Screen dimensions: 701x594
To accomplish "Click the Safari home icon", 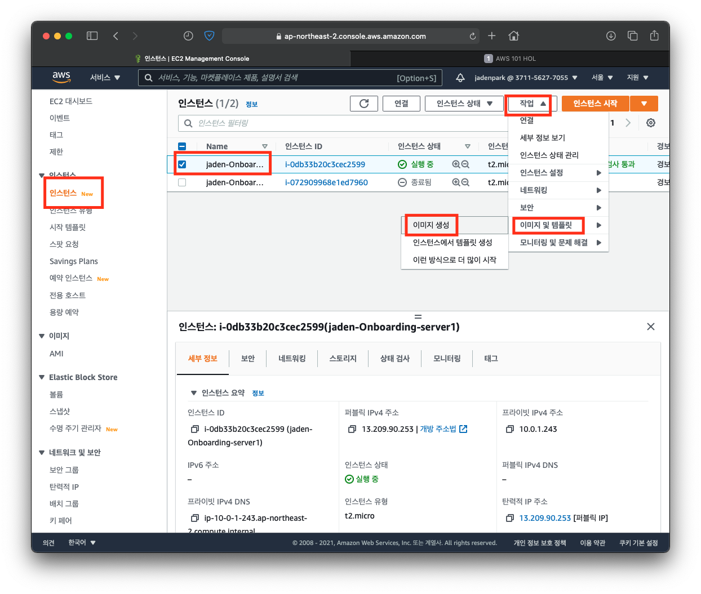I will click(x=513, y=36).
